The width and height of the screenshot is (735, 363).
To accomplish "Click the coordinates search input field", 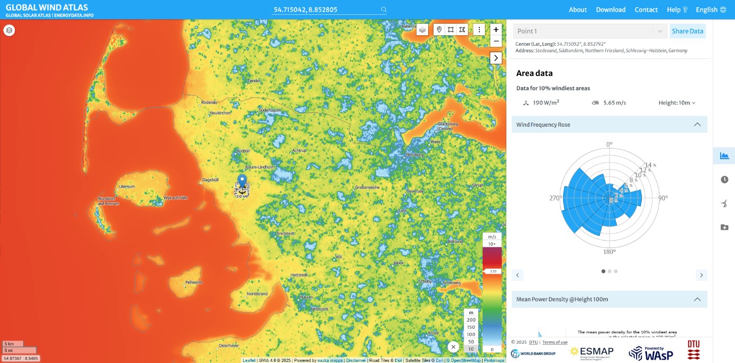I will tap(325, 9).
